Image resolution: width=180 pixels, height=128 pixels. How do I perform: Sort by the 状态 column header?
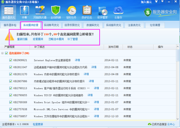click(x=138, y=47)
